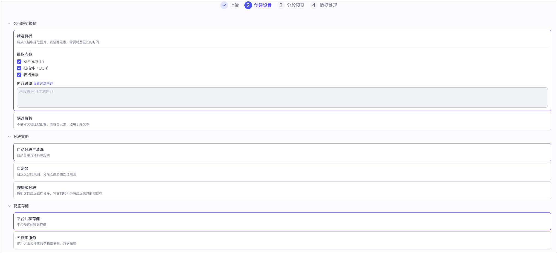Open the 设置过滤内容 link
Image resolution: width=557 pixels, height=253 pixels.
coord(43,84)
